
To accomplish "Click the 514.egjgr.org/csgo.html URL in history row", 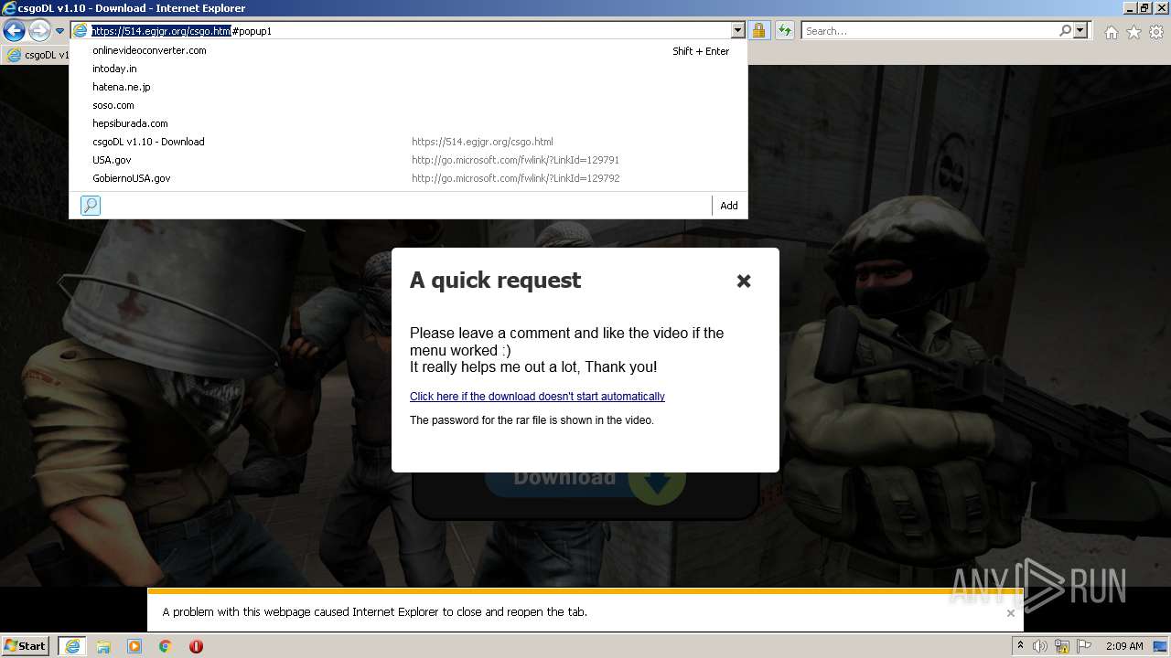I will (482, 142).
